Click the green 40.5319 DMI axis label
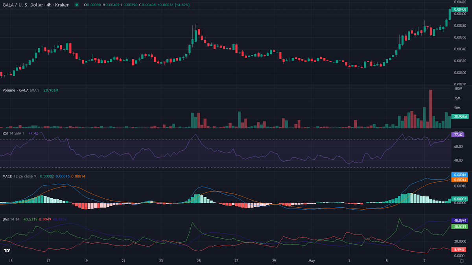 (459, 227)
